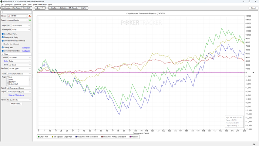Click the green status icon next to Report
This screenshot has width=259, height=146.
coord(30,20)
